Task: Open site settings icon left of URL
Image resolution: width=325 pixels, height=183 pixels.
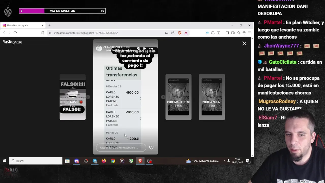Action: tap(50, 33)
